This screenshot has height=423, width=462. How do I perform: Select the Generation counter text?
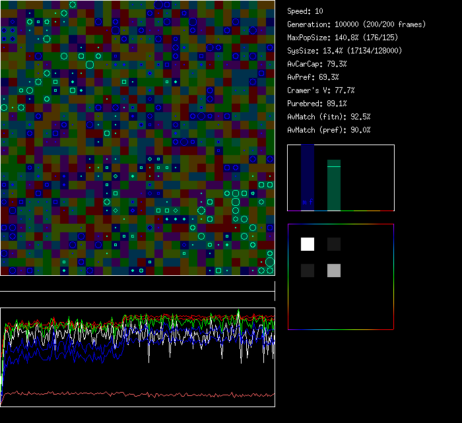pos(356,24)
